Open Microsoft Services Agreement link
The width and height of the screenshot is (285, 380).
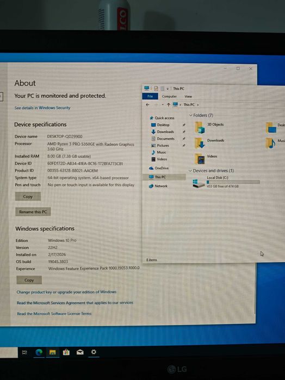[x=75, y=303]
